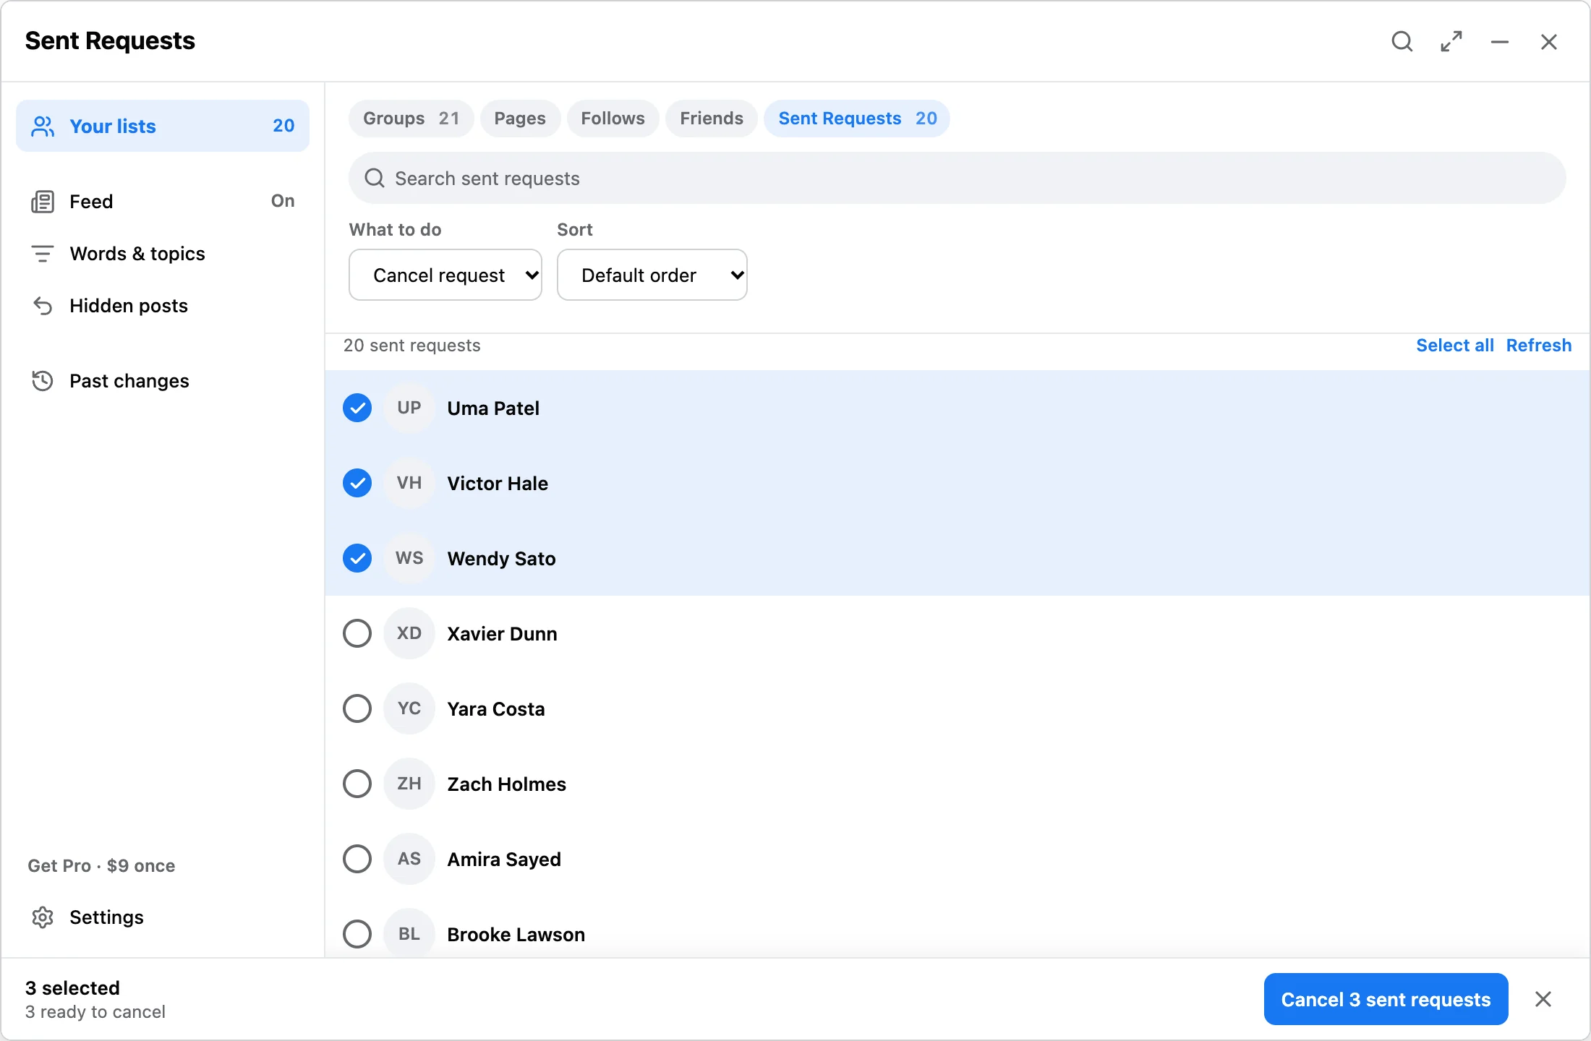1591x1041 pixels.
Task: Select Yara Costa checkbox
Action: click(357, 709)
